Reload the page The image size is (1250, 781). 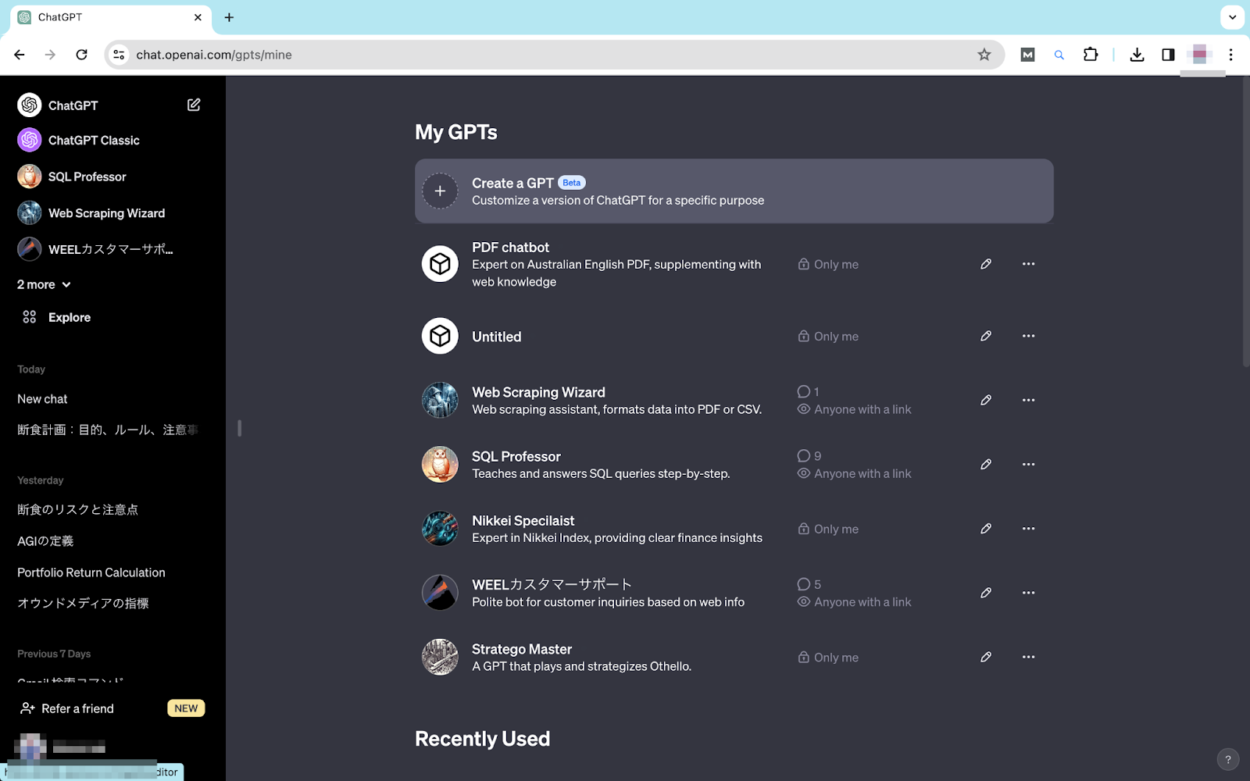(x=81, y=55)
